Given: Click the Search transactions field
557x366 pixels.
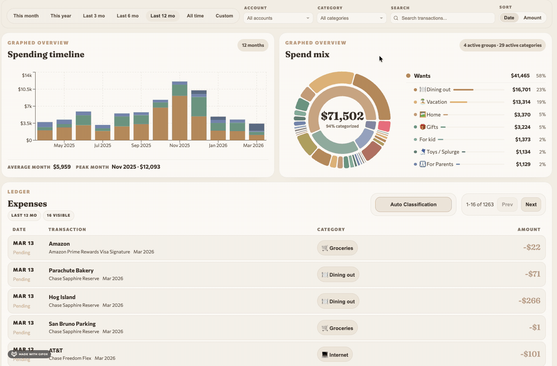Looking at the screenshot, I should coord(442,18).
